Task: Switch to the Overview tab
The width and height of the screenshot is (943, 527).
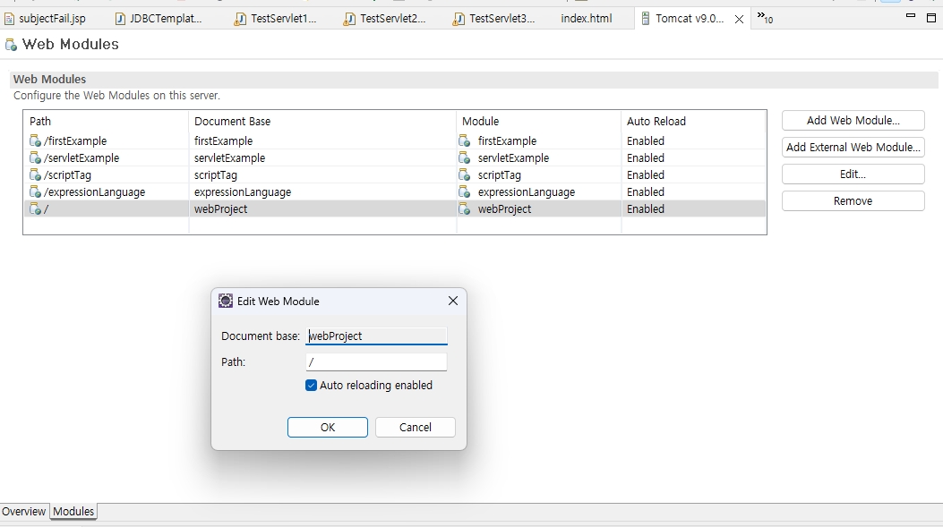Action: [23, 512]
